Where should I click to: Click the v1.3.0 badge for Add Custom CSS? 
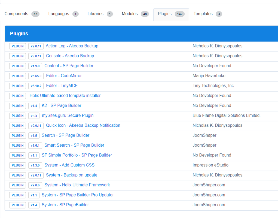point(35,165)
